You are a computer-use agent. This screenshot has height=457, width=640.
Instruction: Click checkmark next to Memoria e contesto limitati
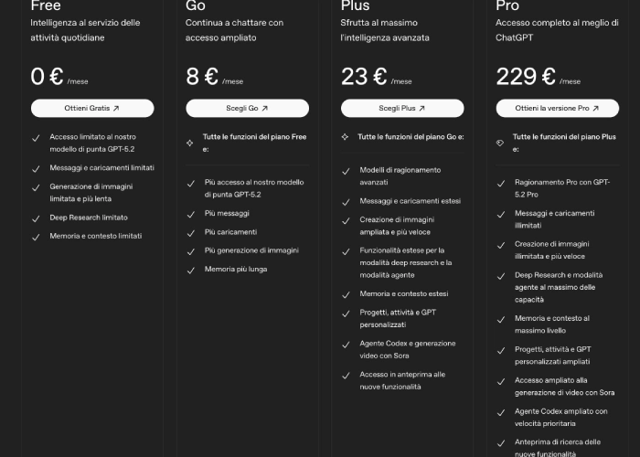(36, 236)
